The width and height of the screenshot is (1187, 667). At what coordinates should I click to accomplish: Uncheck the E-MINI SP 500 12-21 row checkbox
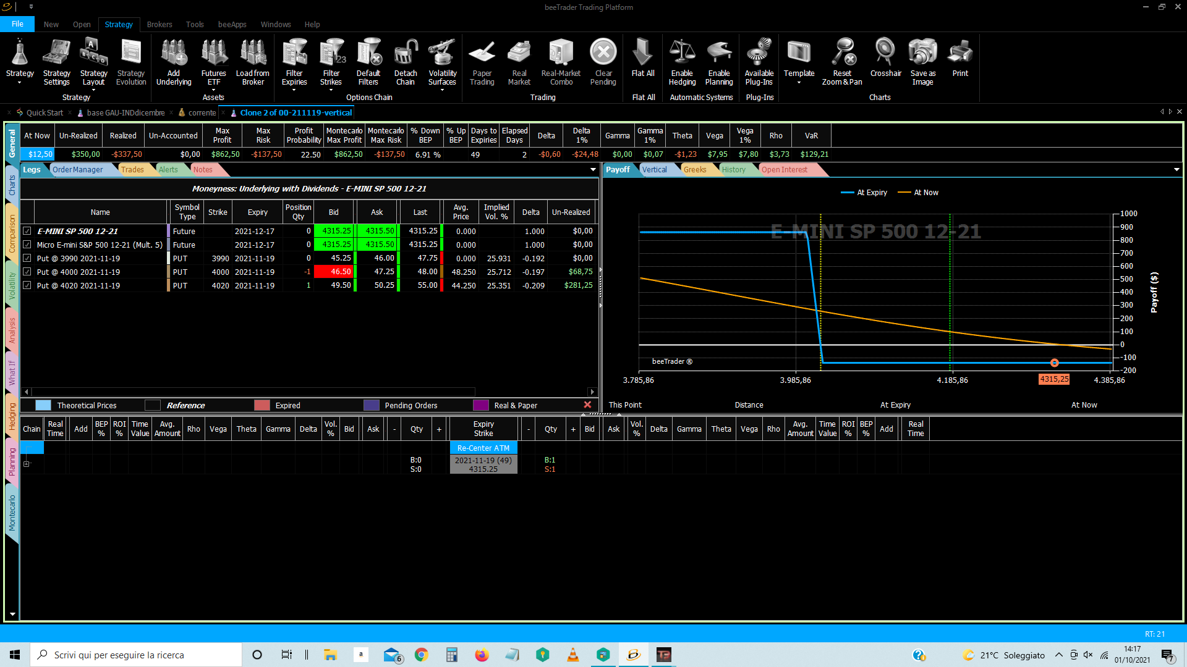27,231
